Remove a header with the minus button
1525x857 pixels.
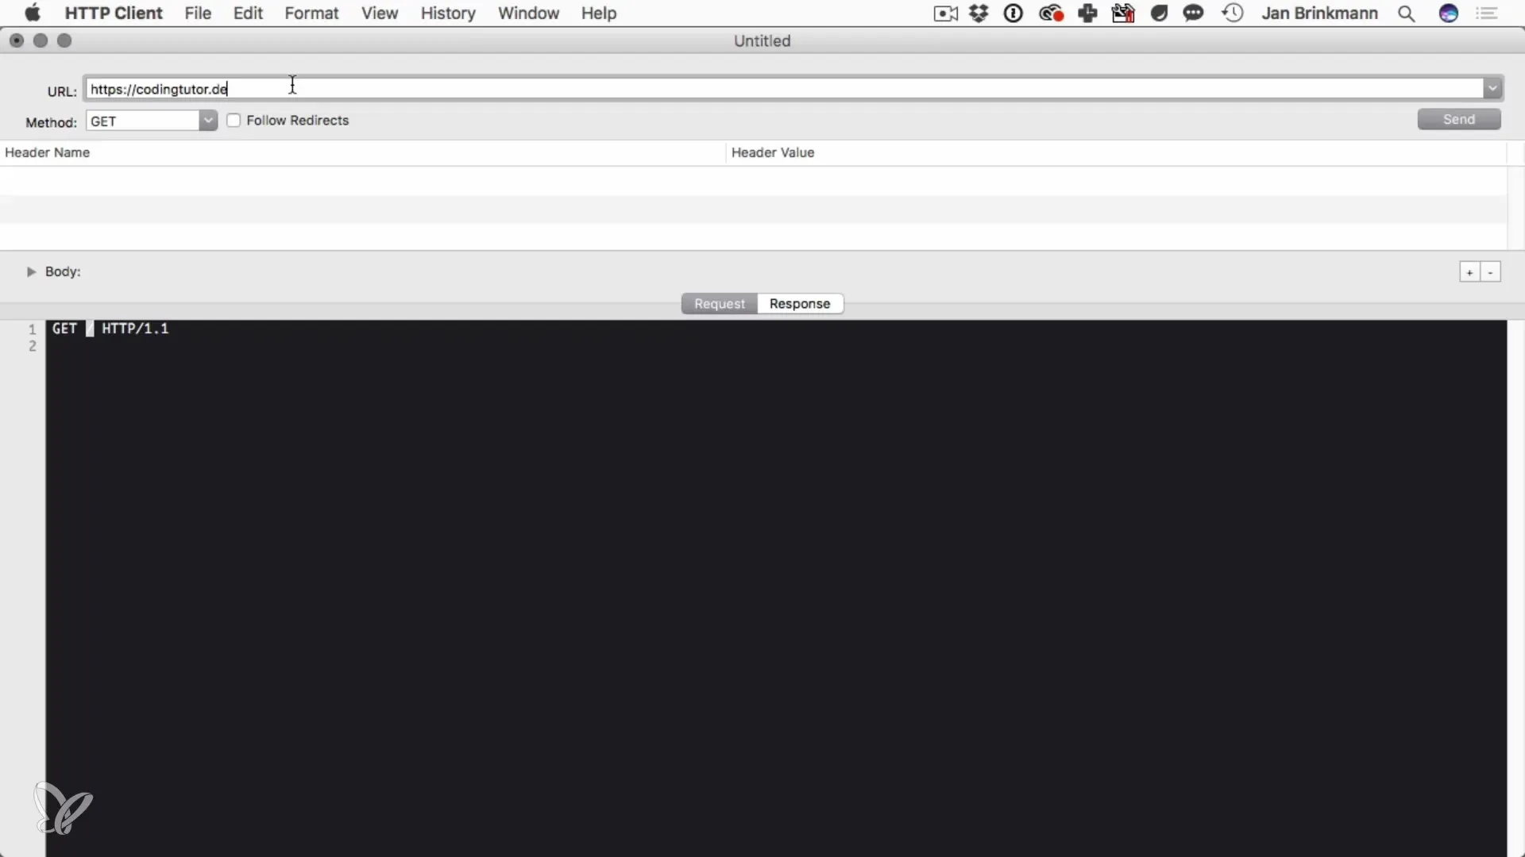tap(1491, 272)
